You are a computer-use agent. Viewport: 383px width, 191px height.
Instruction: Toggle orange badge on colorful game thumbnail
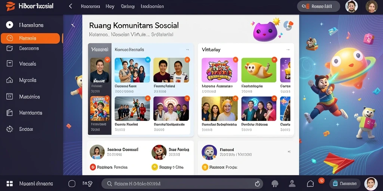pyautogui.click(x=235, y=59)
